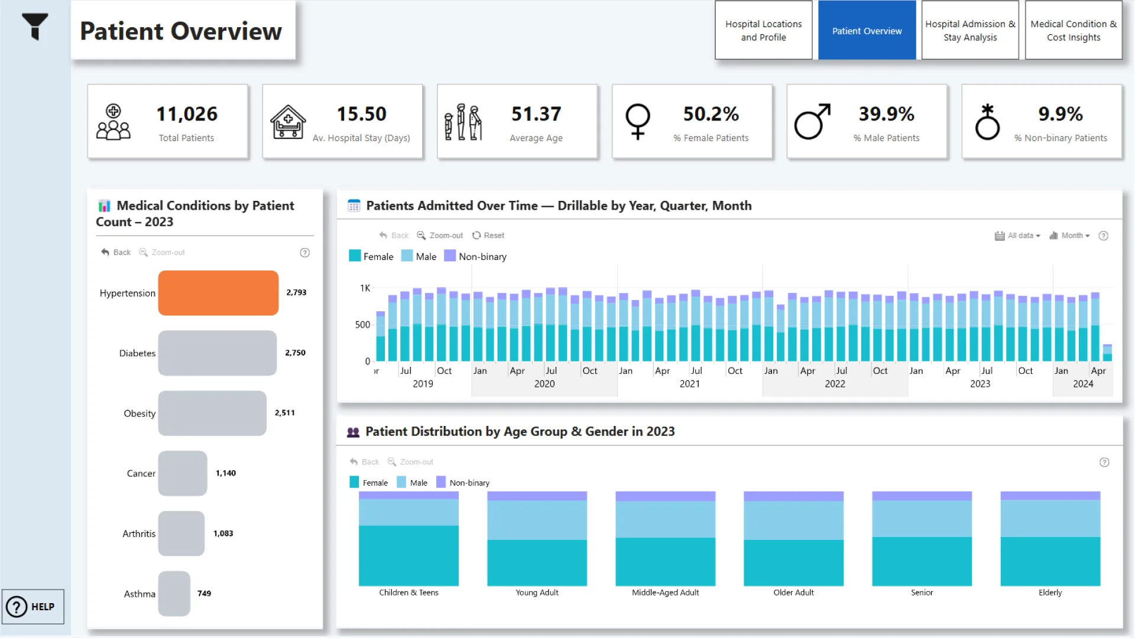The width and height of the screenshot is (1135, 638).
Task: Click the Reset icon in admissions chart
Action: pos(476,235)
